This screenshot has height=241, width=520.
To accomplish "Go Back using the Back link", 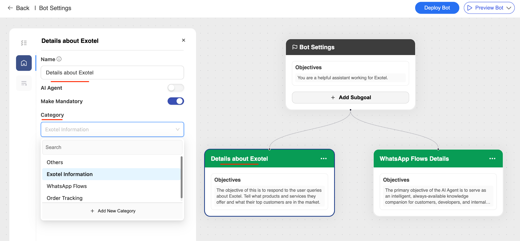I will (x=23, y=8).
